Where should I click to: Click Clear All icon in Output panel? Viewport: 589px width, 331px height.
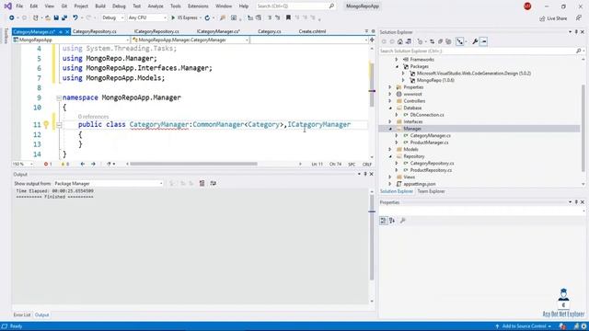click(x=202, y=183)
